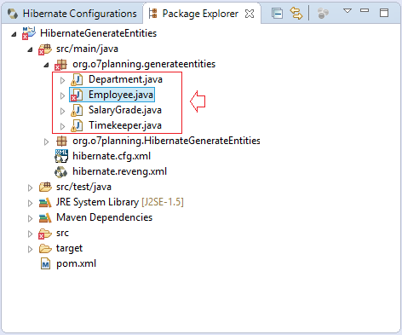Screen dimensions: 402x335
Task: Select SalaryGrade.java in the tree
Action: [125, 110]
